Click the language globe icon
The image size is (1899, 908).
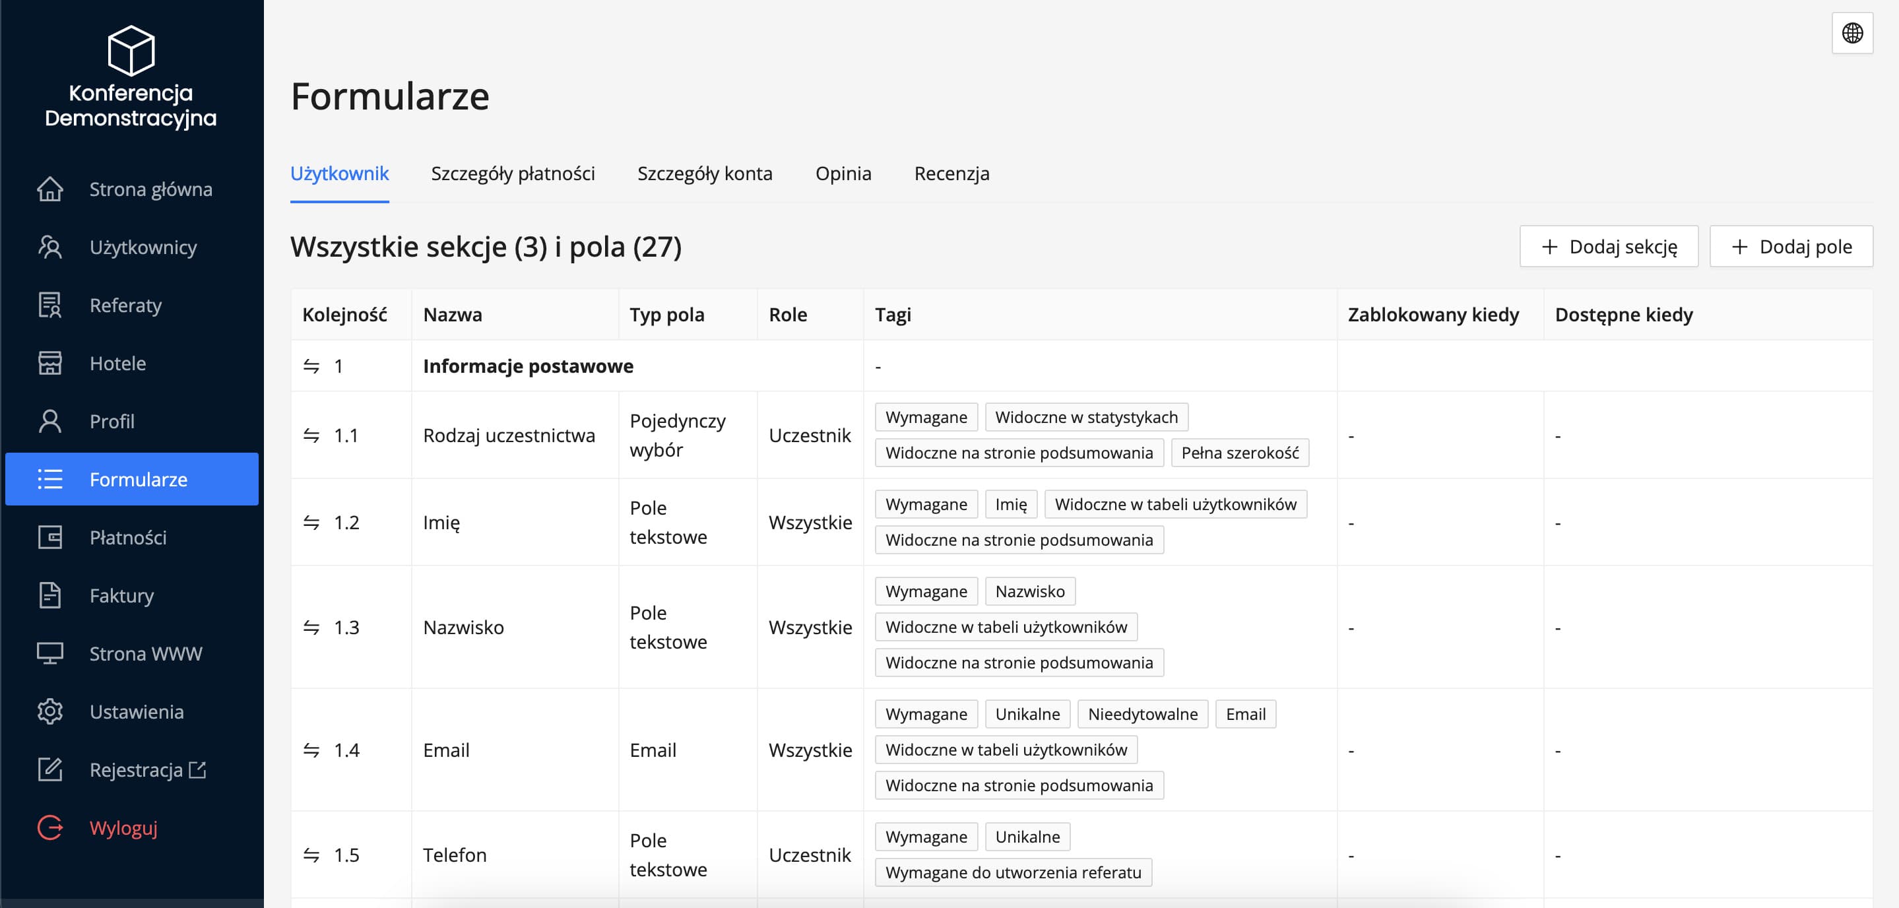1851,32
